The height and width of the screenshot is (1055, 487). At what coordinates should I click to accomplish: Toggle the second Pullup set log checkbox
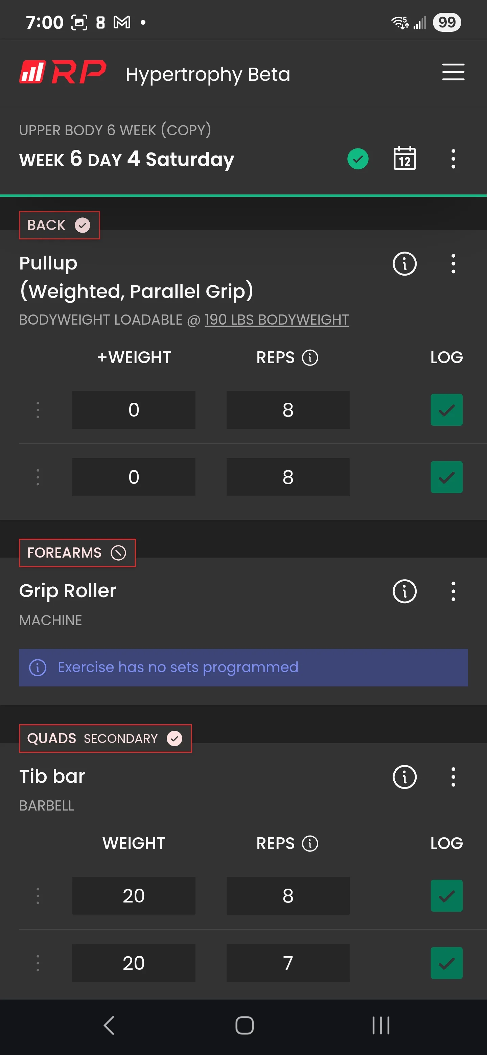(x=446, y=477)
